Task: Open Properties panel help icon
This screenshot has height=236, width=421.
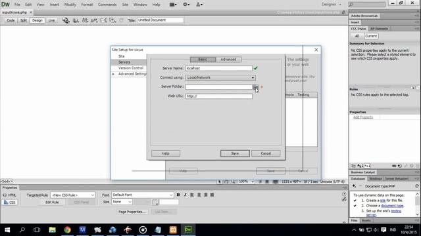Action: (x=344, y=194)
